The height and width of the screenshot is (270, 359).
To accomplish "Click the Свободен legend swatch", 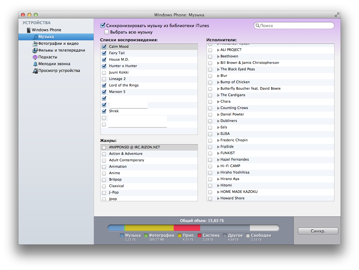I will click(x=248, y=235).
